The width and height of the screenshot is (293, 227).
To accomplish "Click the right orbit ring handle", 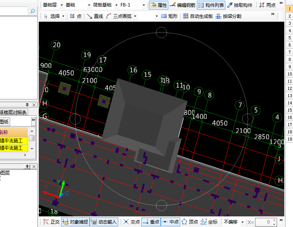I will [248, 119].
